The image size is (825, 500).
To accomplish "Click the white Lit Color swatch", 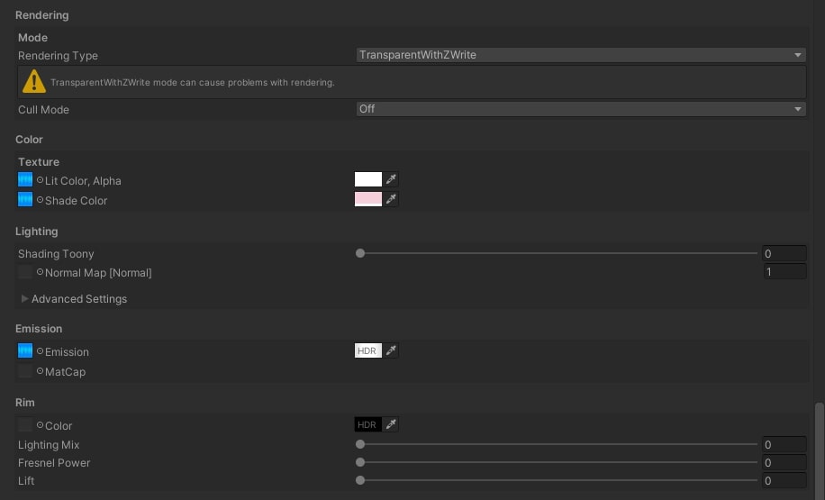I will (368, 180).
